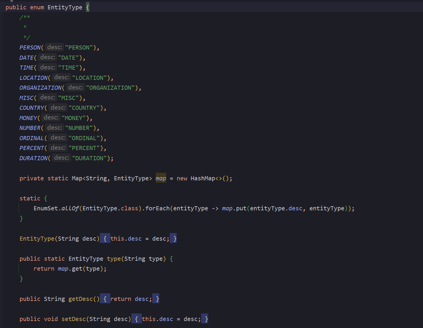Click the PERSON enum constant name

[30, 47]
